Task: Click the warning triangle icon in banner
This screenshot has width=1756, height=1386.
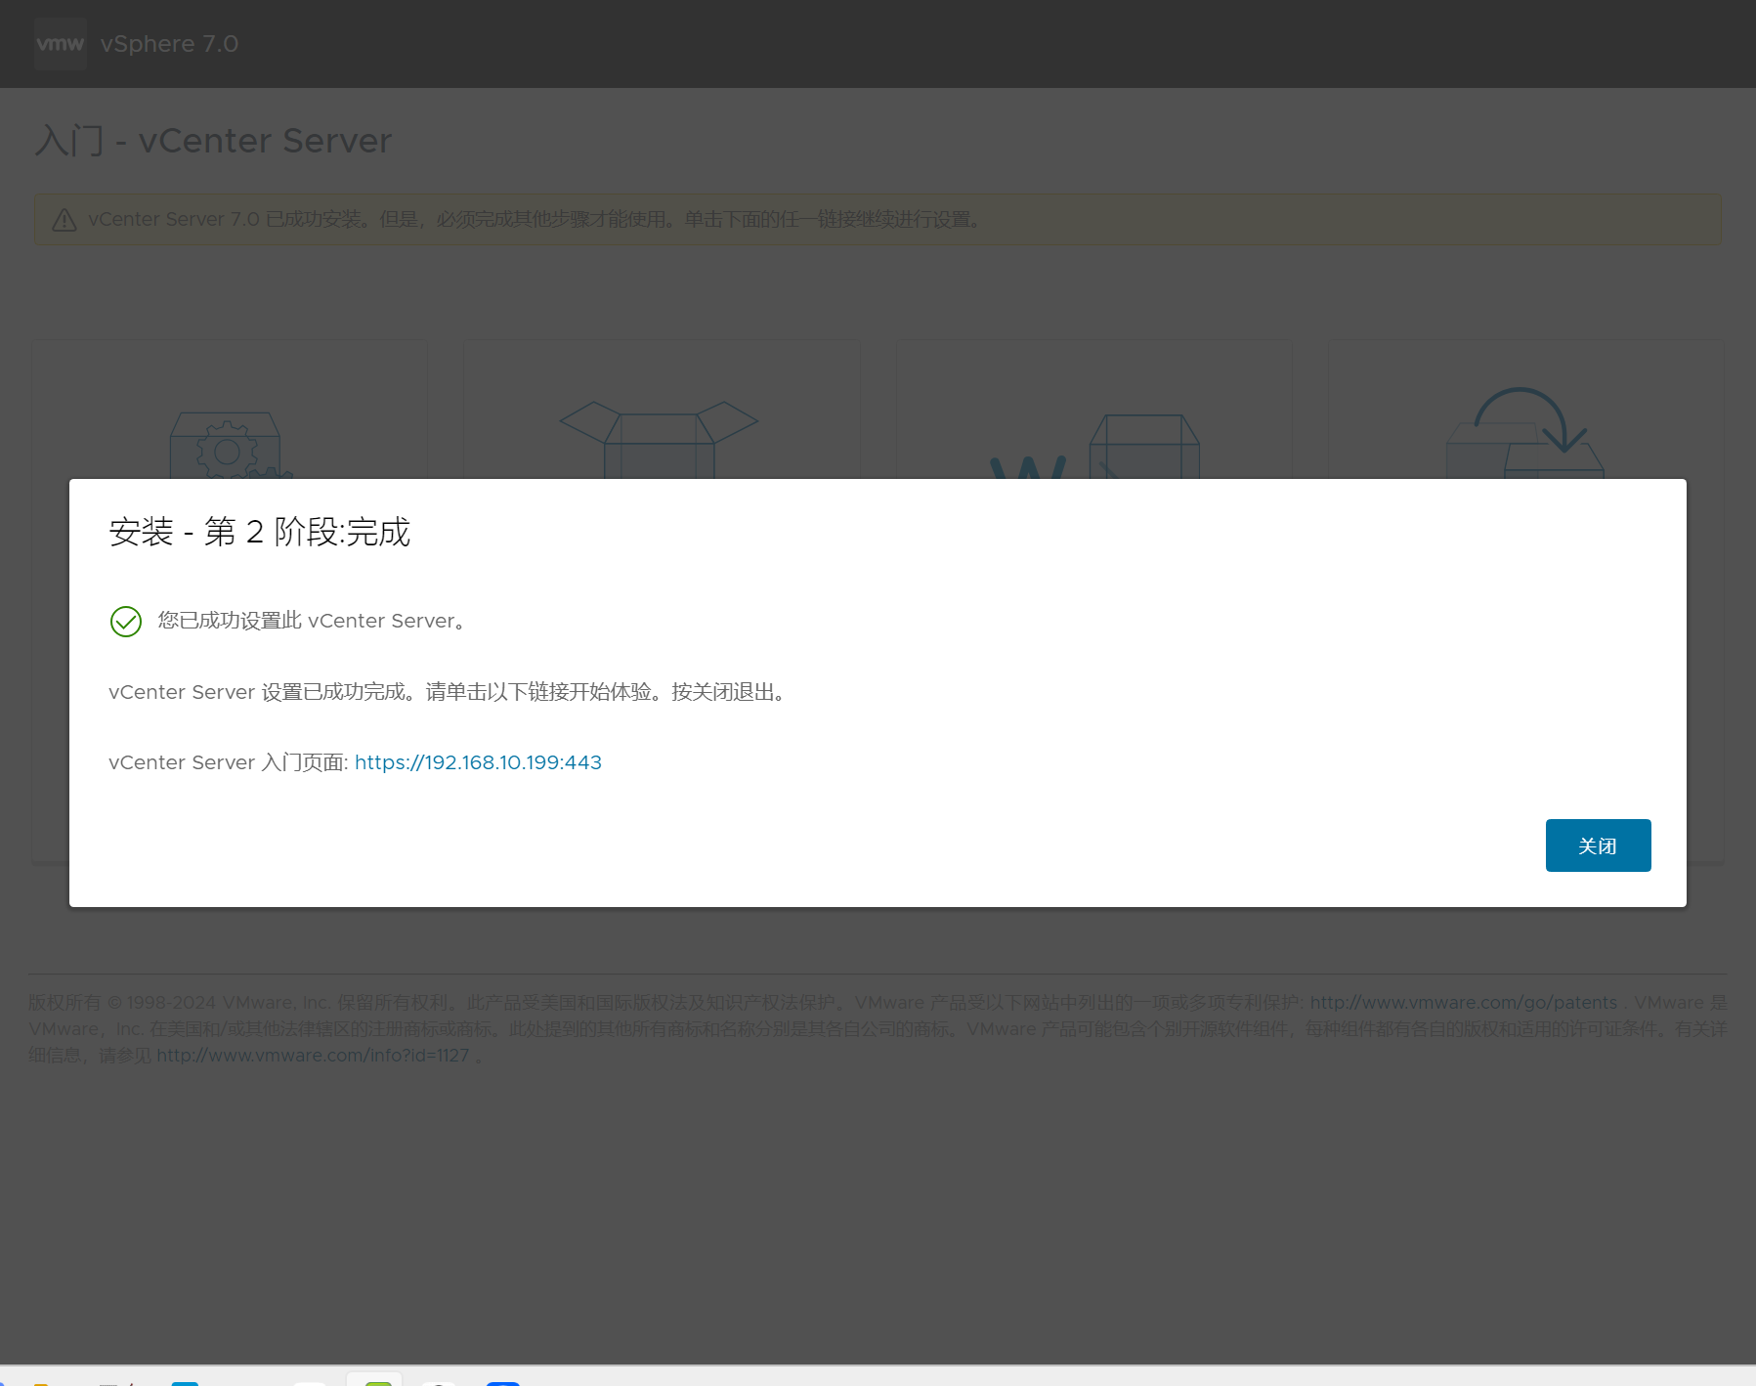Action: (x=64, y=220)
